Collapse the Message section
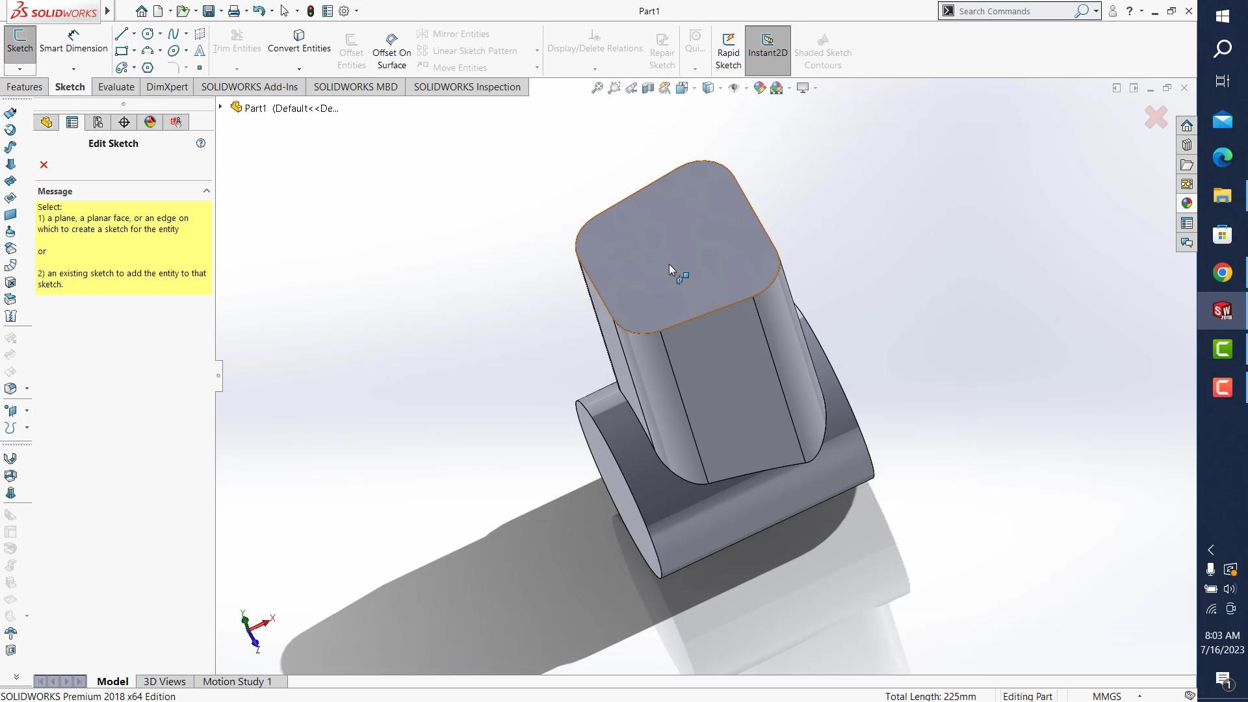The image size is (1248, 702). (x=207, y=191)
